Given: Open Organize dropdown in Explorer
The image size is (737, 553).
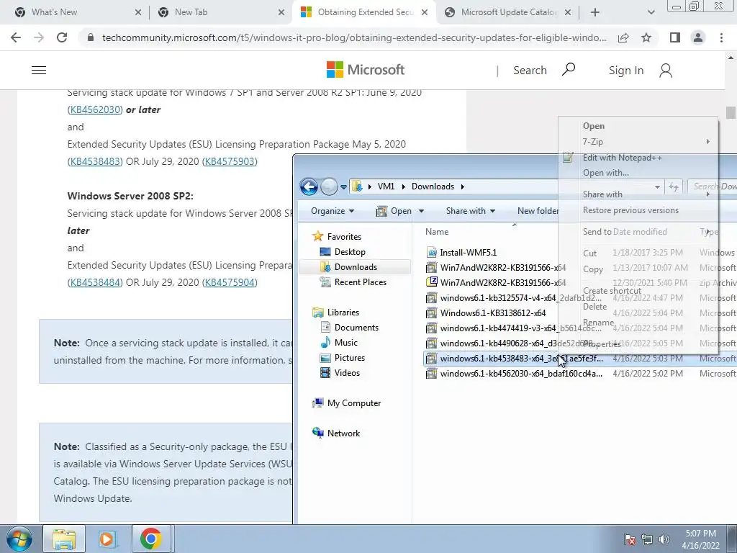Looking at the screenshot, I should pyautogui.click(x=333, y=211).
